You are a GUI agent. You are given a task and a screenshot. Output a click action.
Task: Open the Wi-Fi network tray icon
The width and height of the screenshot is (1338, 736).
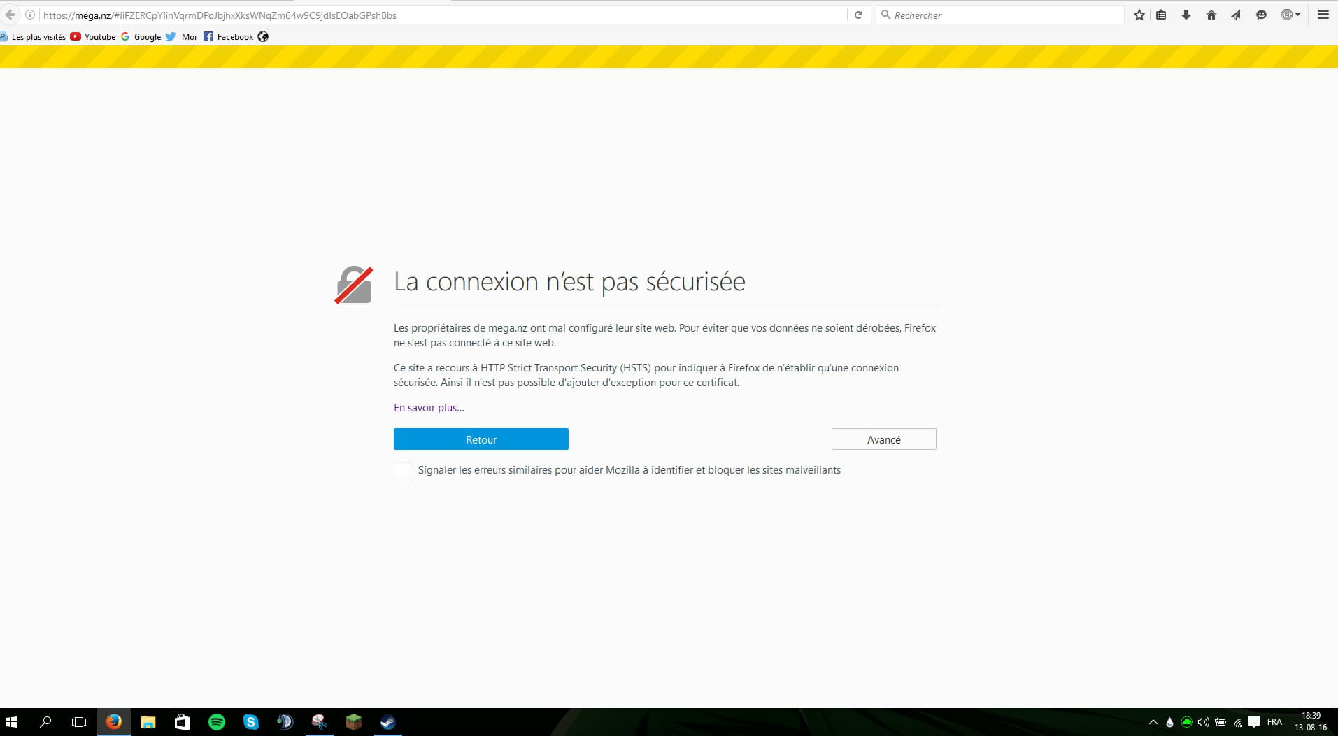pyautogui.click(x=1237, y=722)
